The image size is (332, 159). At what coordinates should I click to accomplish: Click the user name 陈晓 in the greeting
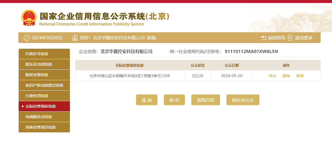point(151,38)
